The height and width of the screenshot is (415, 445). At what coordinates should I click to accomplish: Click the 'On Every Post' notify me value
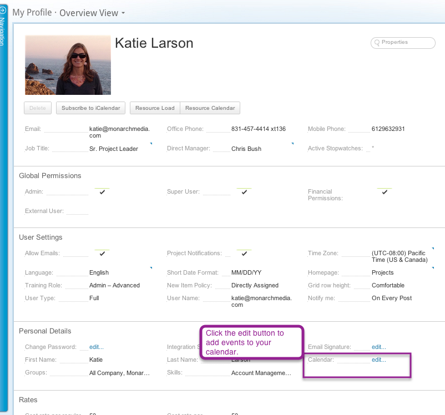pos(392,298)
